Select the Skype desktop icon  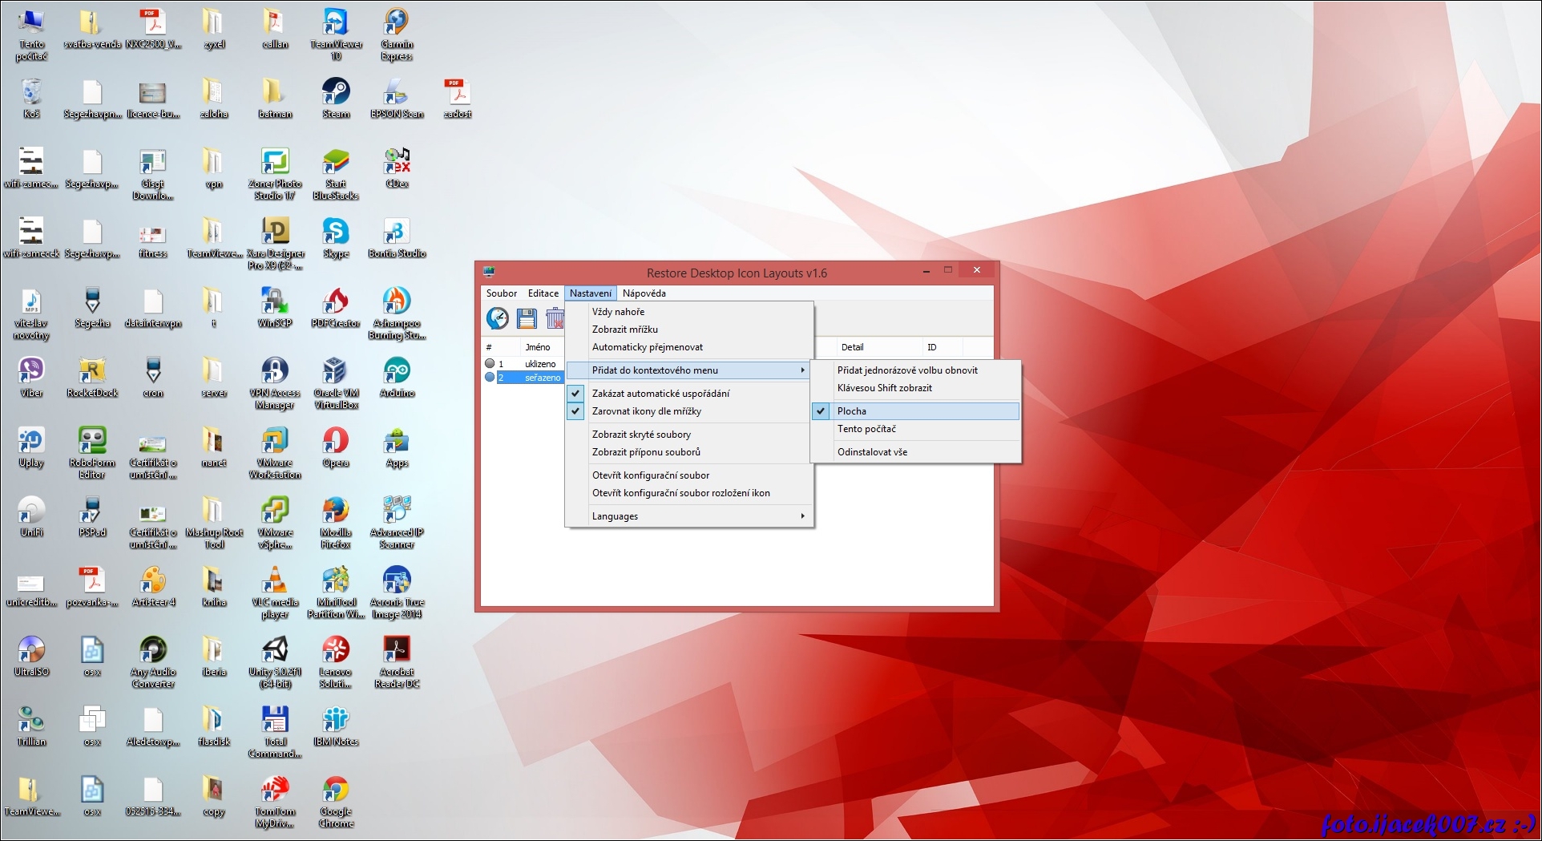click(336, 232)
